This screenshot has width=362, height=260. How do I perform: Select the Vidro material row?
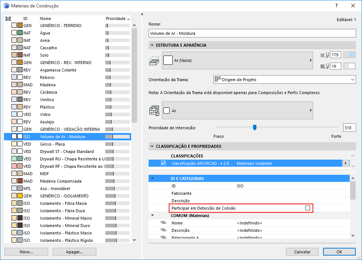56,114
